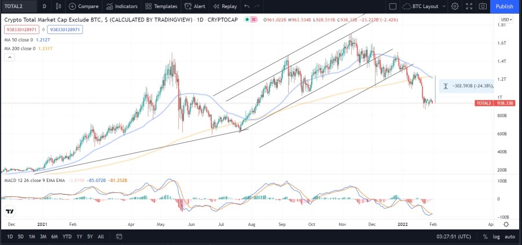Show All available data range
The image size is (522, 245).
(101, 237)
